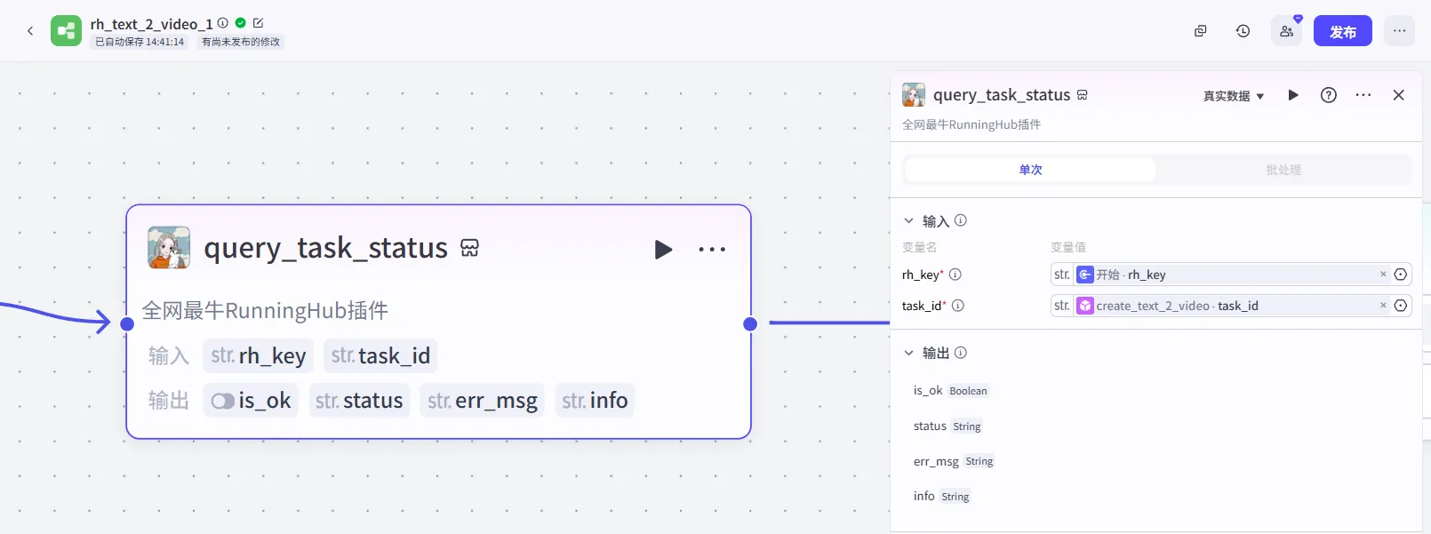
Task: Click the 已自动保存 14:41:14 label
Action: pos(140,42)
